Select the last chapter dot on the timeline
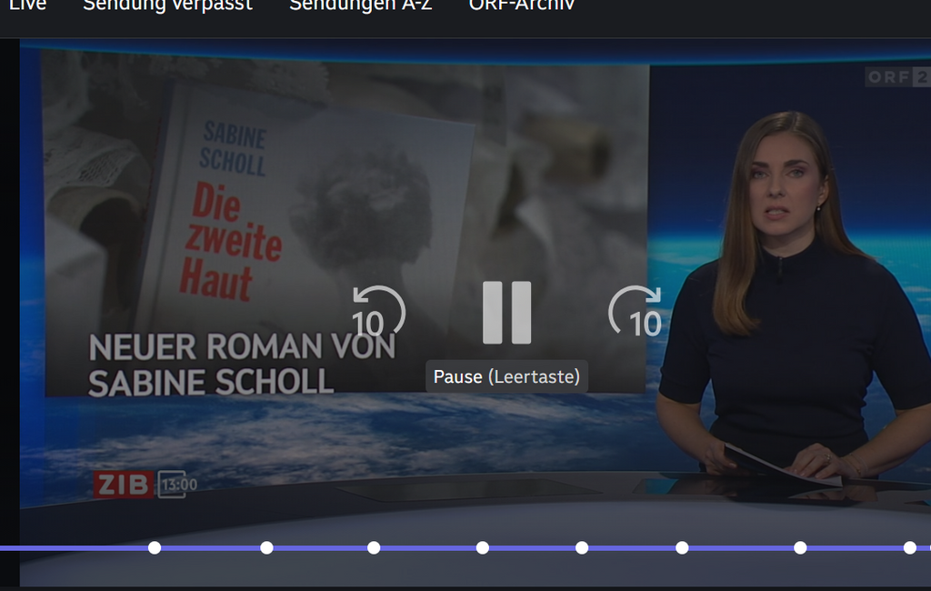 coord(909,547)
